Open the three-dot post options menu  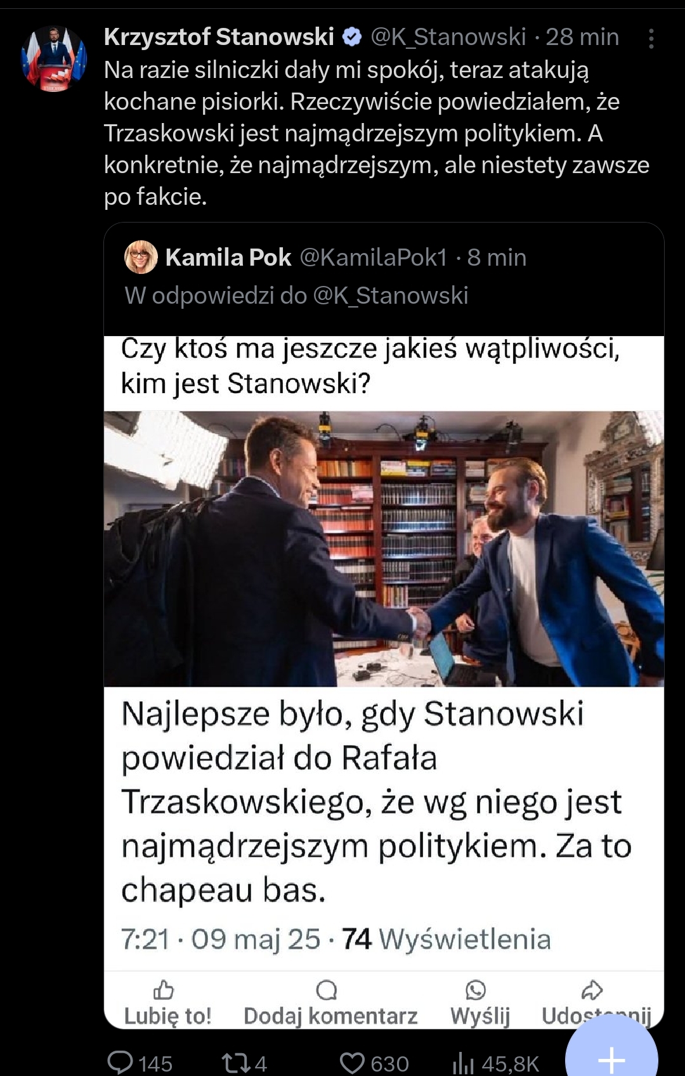coord(651,39)
